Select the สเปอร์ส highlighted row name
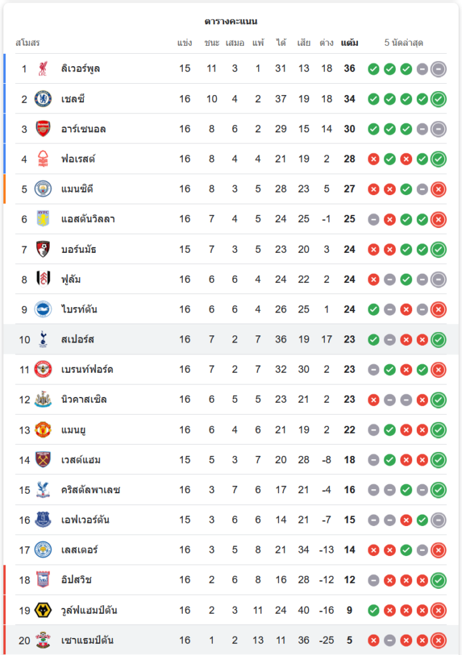 (x=78, y=339)
